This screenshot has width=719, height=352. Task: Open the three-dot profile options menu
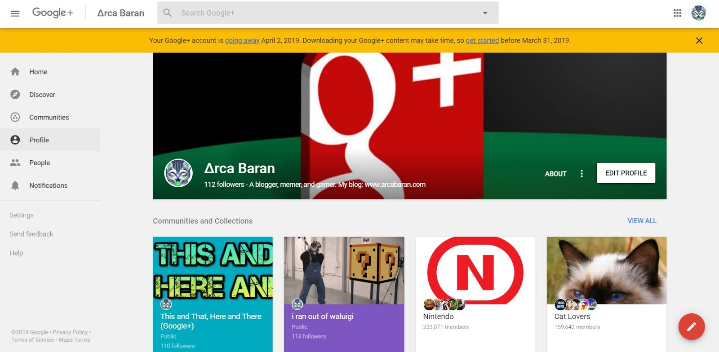click(x=581, y=173)
